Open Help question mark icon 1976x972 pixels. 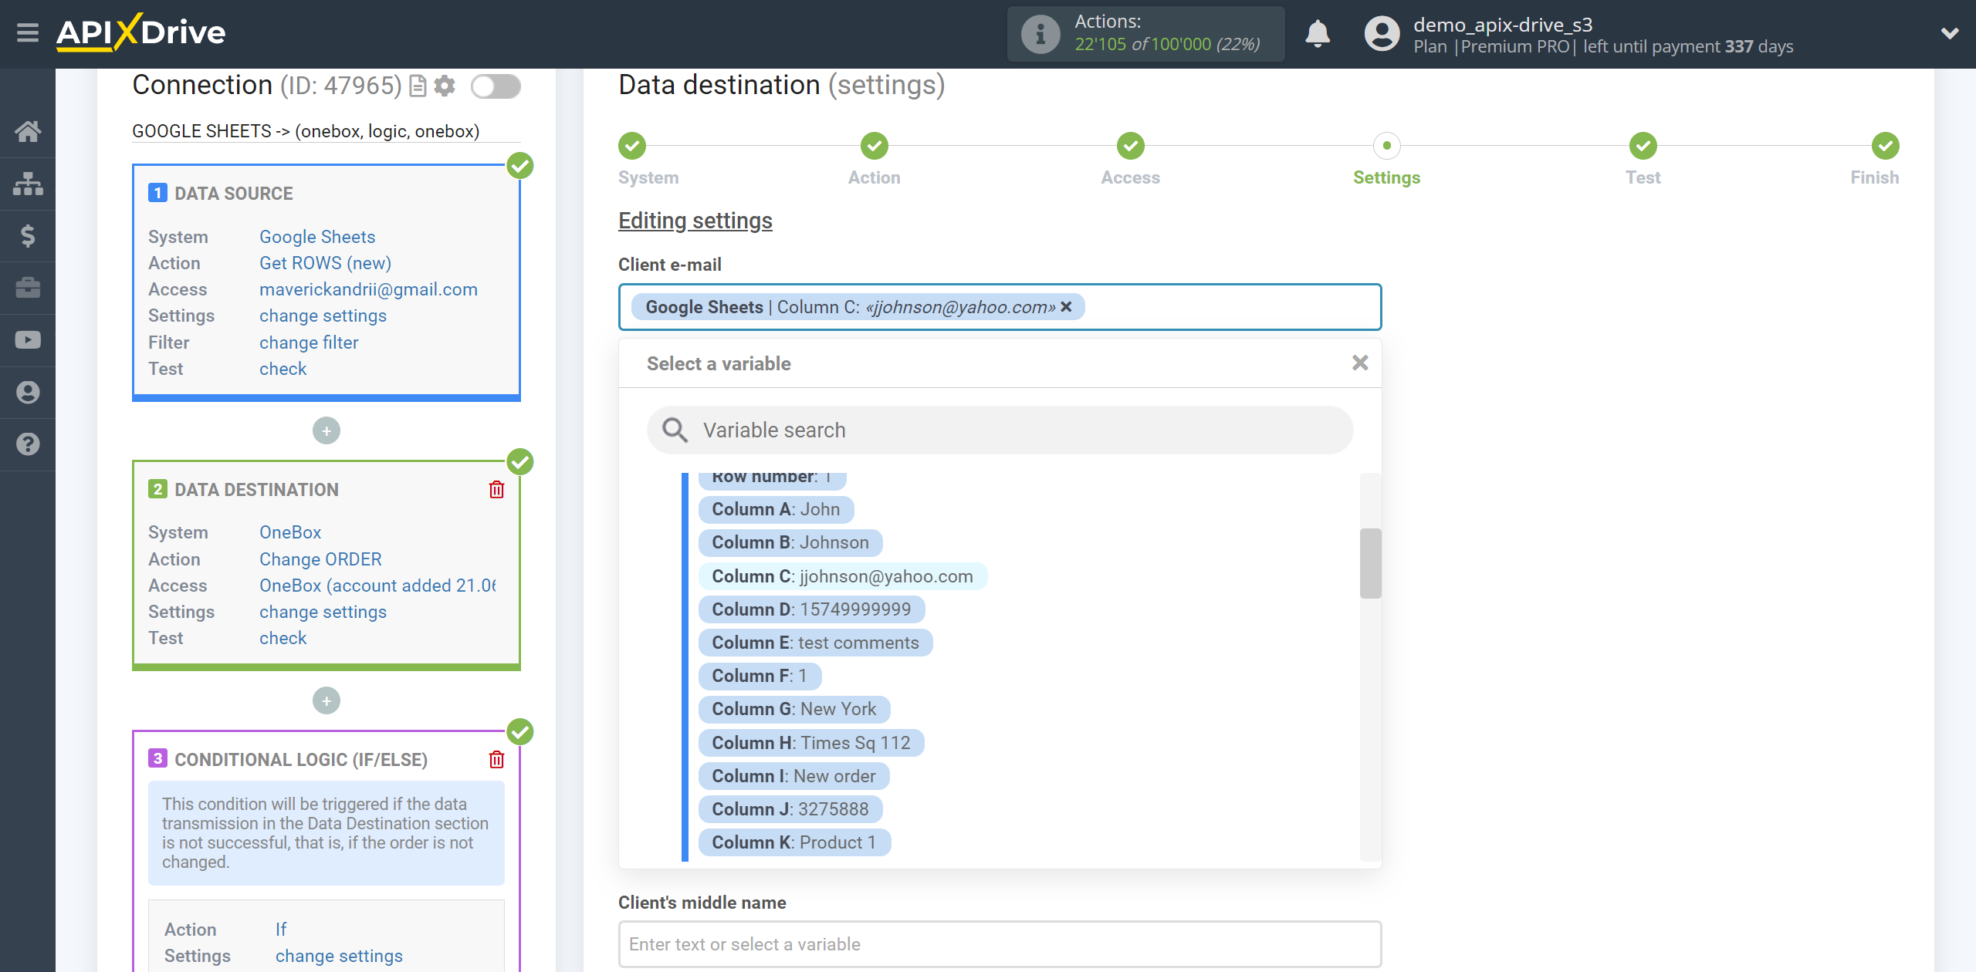(x=28, y=444)
